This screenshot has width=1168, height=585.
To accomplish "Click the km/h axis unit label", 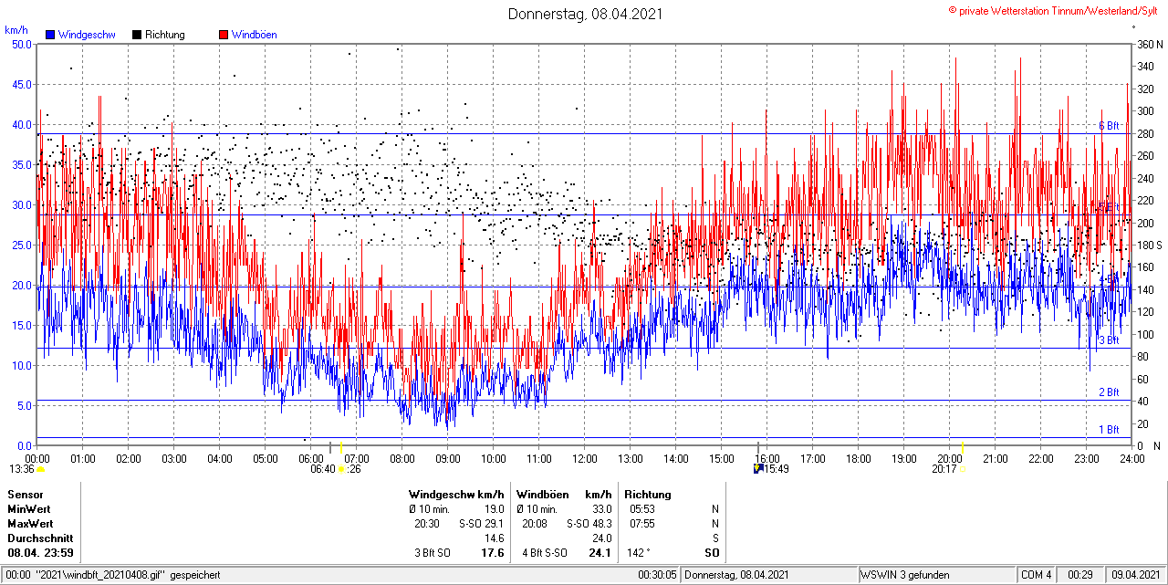I will [17, 30].
